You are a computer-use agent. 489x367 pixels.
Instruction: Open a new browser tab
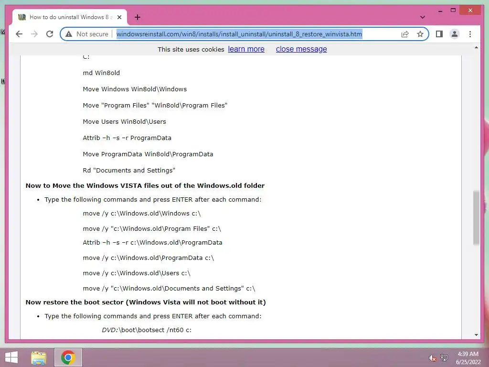(x=138, y=17)
